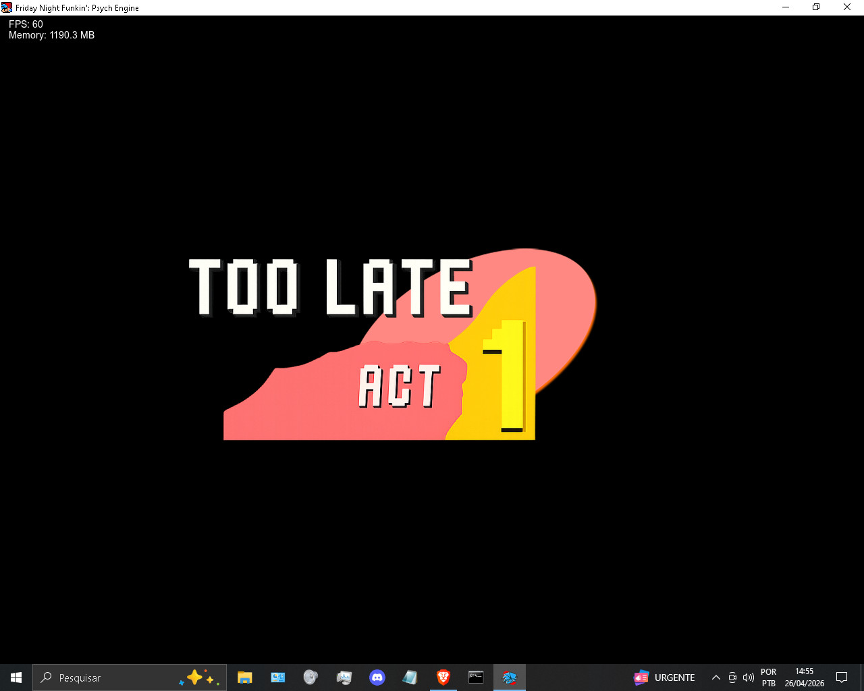Open the grey disc app in taskbar
Image resolution: width=864 pixels, height=691 pixels.
pyautogui.click(x=310, y=678)
